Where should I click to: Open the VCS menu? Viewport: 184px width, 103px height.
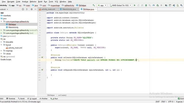click(x=56, y=2)
